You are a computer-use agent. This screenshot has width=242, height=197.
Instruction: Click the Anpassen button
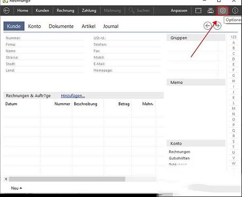coord(179,11)
